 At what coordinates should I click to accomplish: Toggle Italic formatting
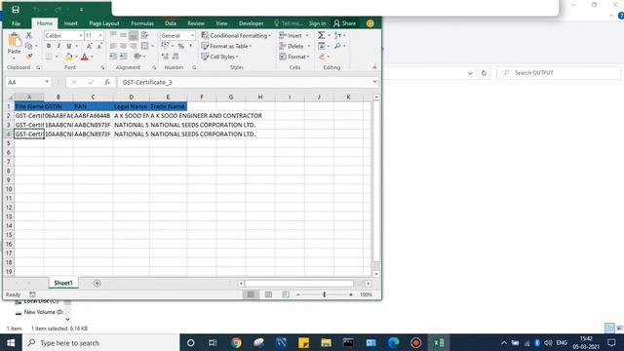(x=58, y=46)
